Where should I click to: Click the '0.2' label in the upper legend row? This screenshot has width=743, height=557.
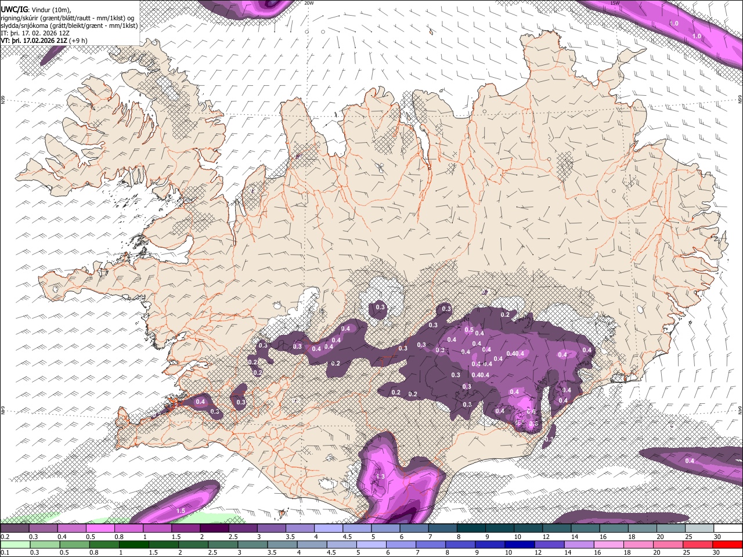[x=5, y=537]
